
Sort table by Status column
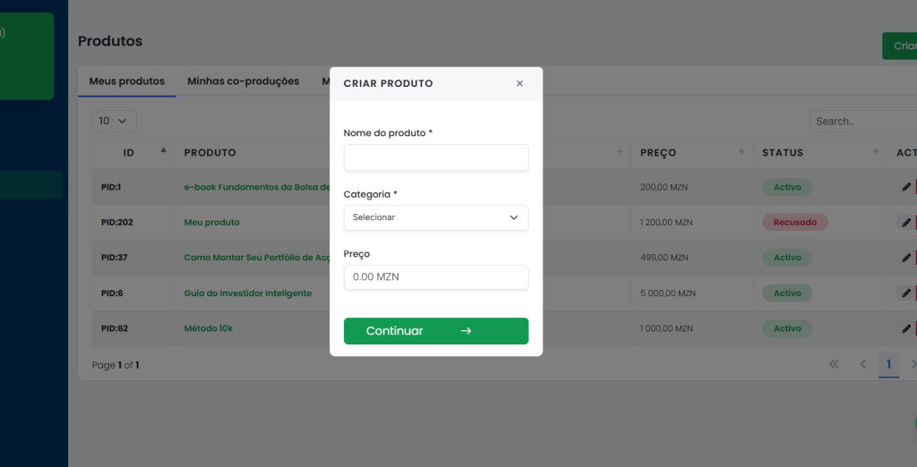pos(875,152)
